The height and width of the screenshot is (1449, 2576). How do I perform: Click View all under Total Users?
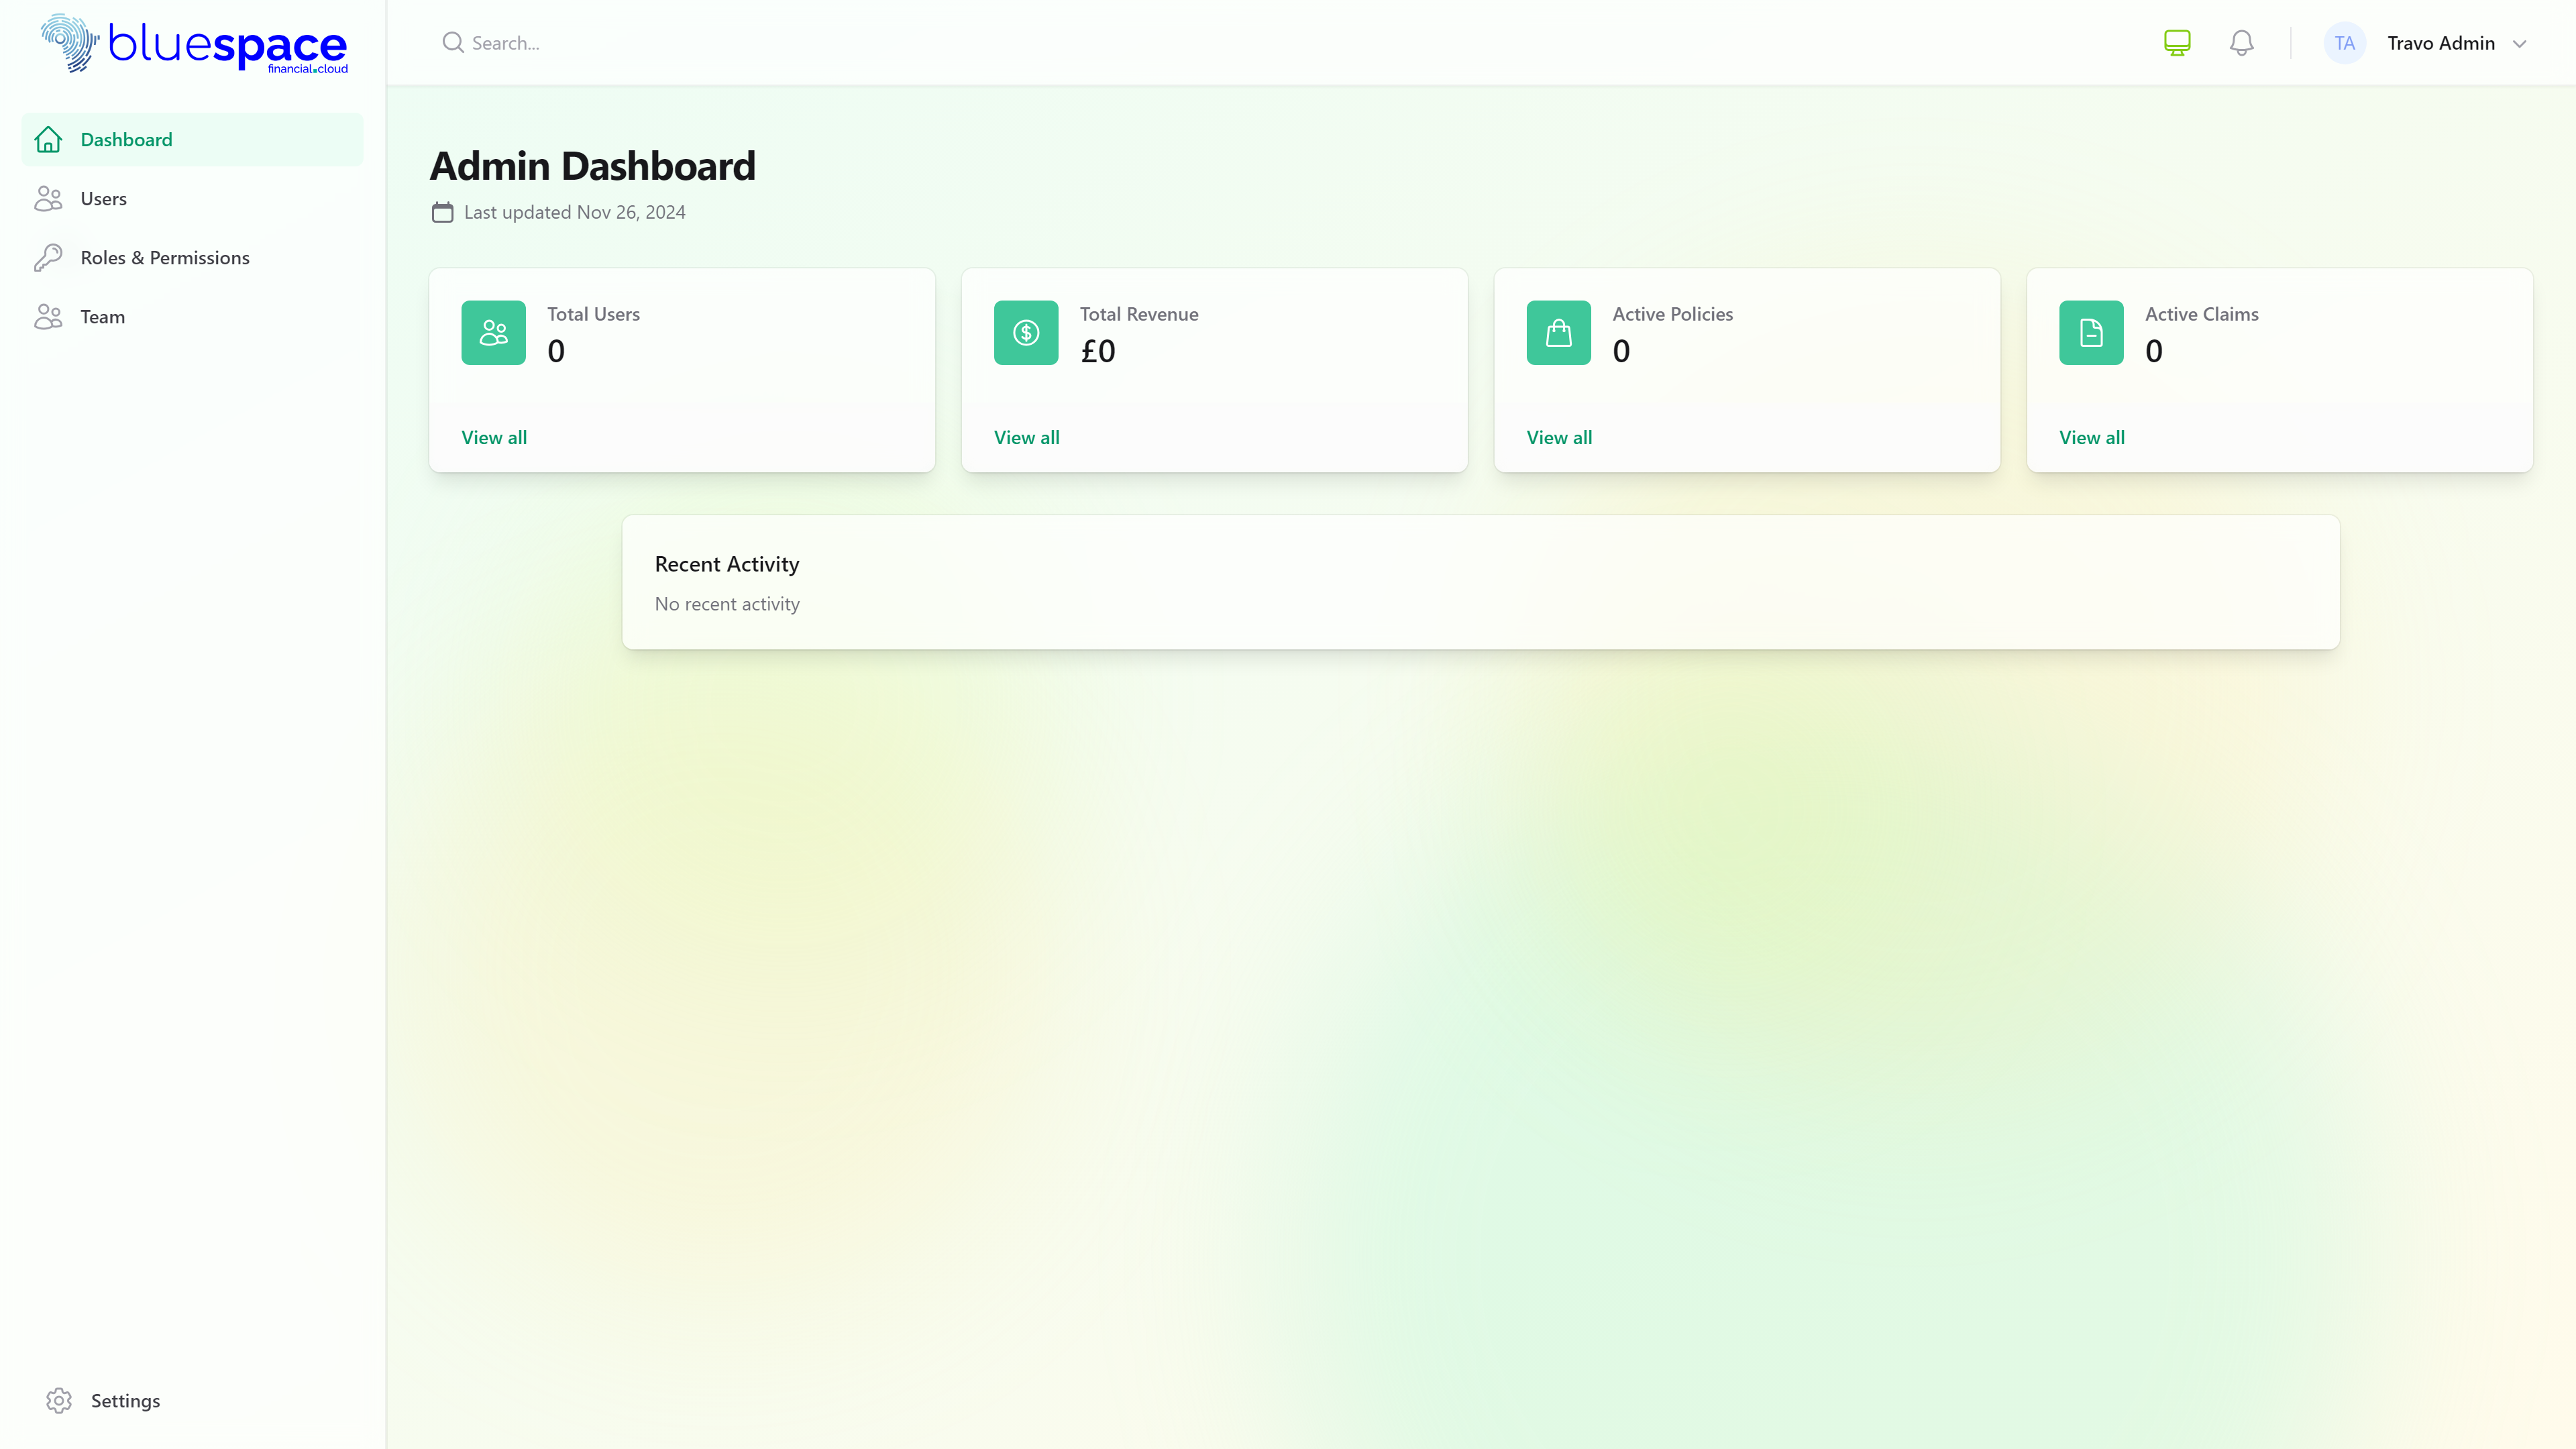click(494, 437)
